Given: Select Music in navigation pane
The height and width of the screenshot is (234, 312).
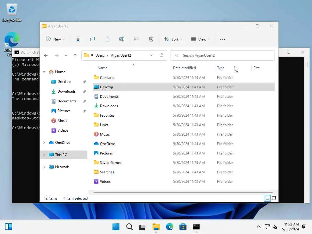Looking at the screenshot, I should pos(62,121).
